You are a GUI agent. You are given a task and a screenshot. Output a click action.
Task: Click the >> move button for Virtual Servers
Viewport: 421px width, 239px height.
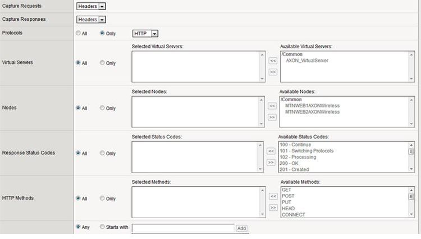click(x=273, y=72)
